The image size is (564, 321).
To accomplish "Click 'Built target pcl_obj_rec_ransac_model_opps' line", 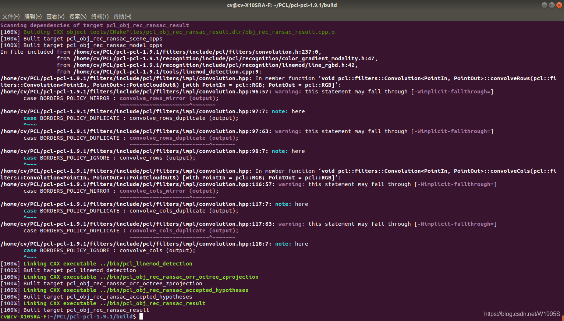I will (x=81, y=45).
